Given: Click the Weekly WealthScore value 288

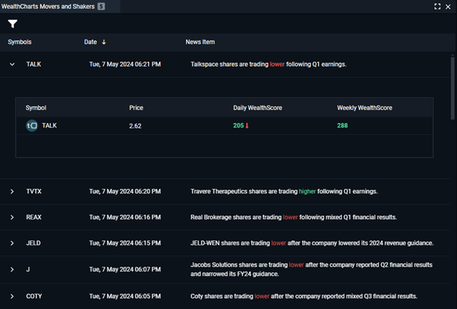Looking at the screenshot, I should pyautogui.click(x=343, y=126).
